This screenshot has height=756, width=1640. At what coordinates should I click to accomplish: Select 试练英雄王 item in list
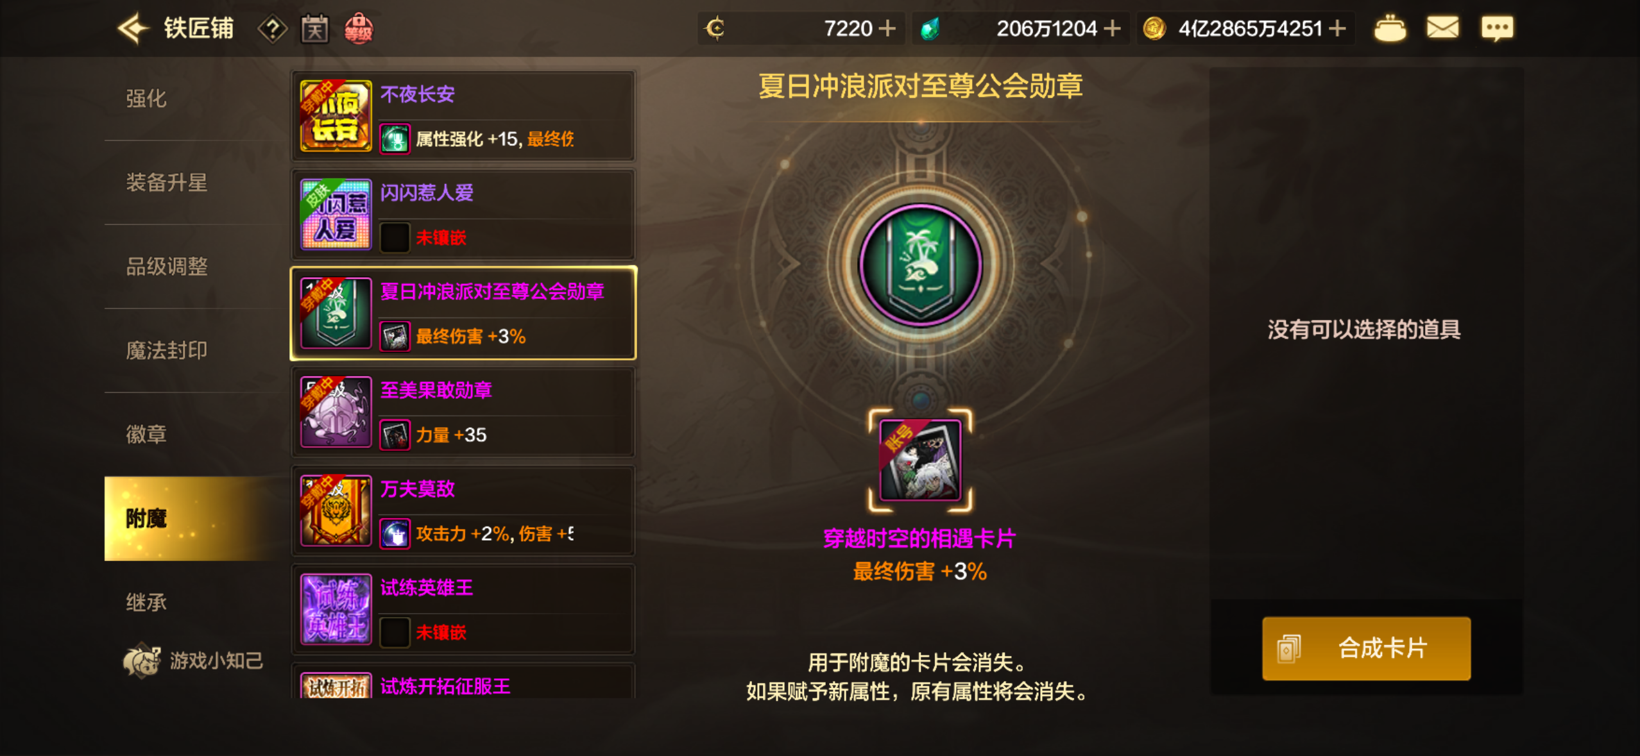tap(463, 609)
